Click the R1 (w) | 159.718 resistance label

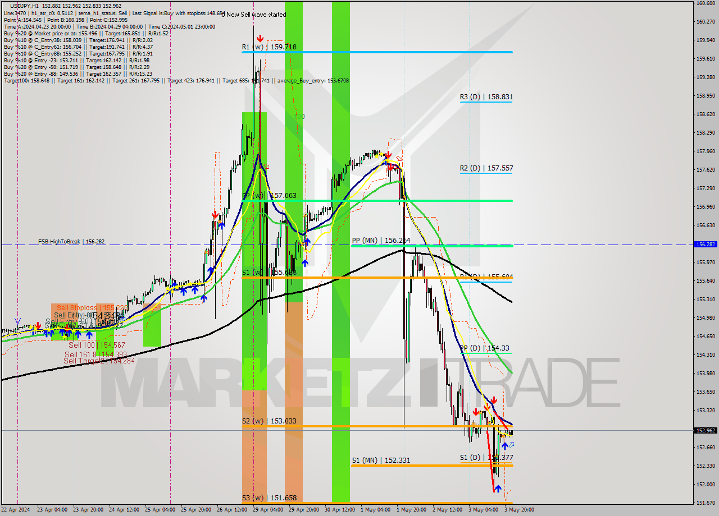pyautogui.click(x=269, y=47)
